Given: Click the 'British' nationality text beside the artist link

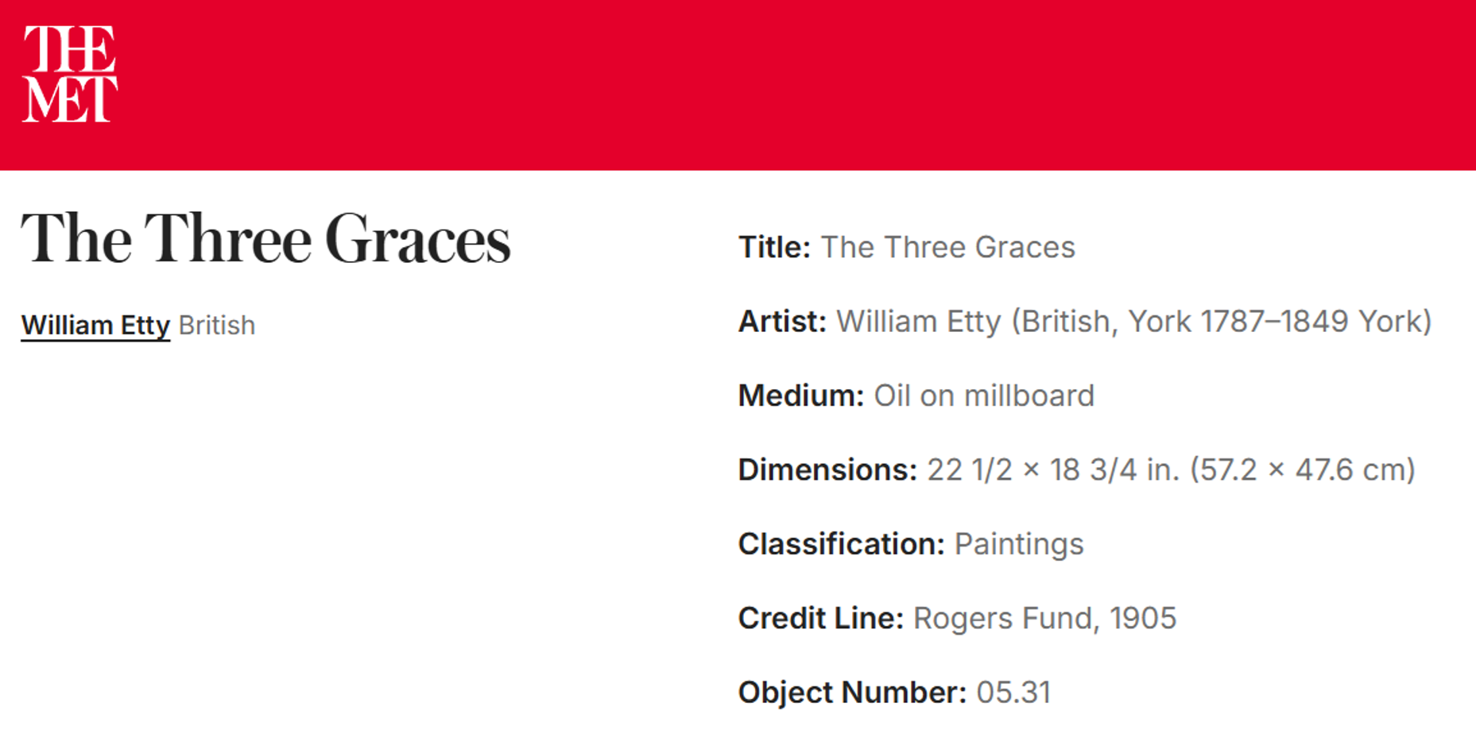Looking at the screenshot, I should click(x=217, y=326).
